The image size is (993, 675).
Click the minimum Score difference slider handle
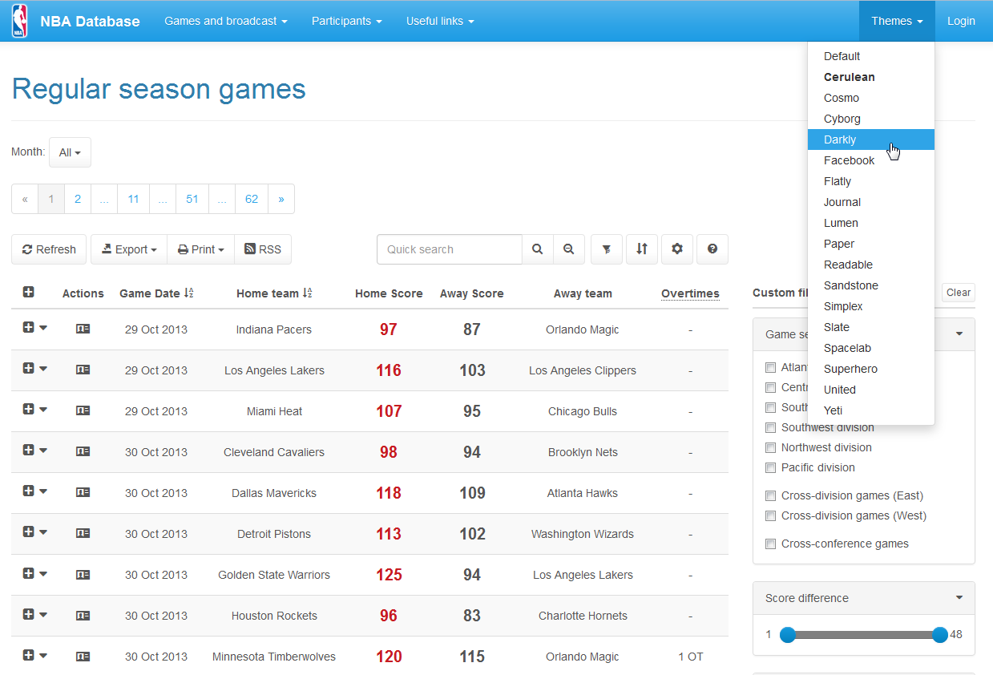[788, 635]
